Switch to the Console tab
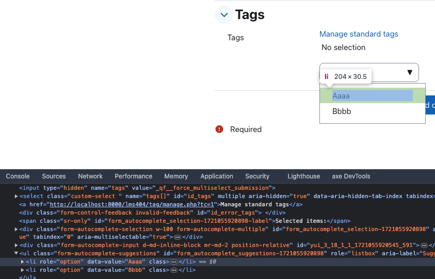Image resolution: width=435 pixels, height=279 pixels. [x=18, y=176]
